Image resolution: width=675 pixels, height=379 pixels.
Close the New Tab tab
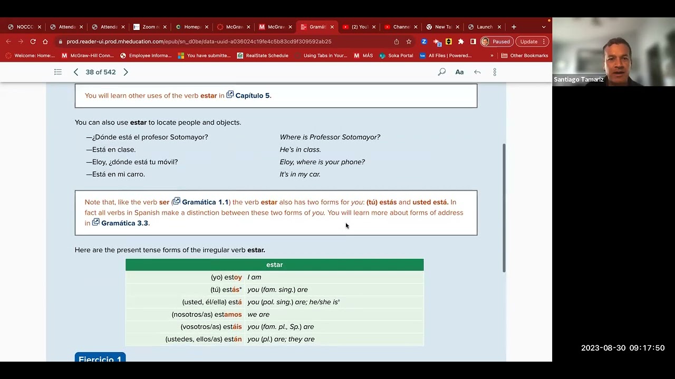pyautogui.click(x=457, y=27)
